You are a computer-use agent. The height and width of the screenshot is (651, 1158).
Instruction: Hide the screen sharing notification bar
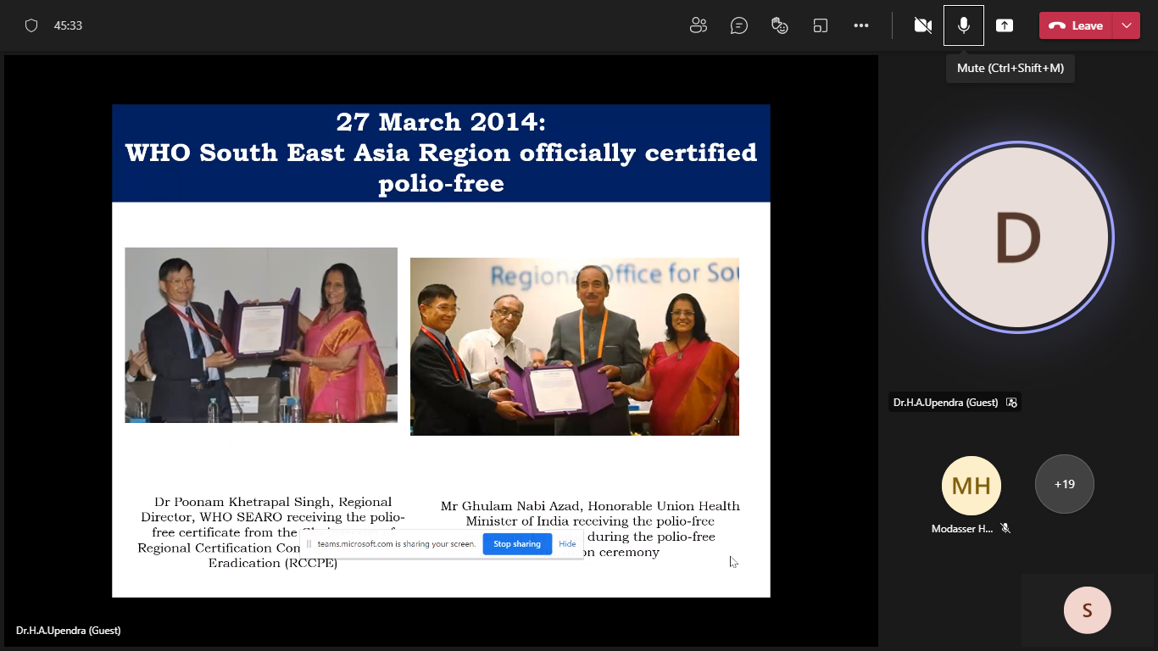pyautogui.click(x=567, y=544)
